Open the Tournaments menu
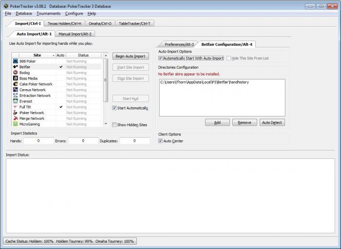 (49, 14)
